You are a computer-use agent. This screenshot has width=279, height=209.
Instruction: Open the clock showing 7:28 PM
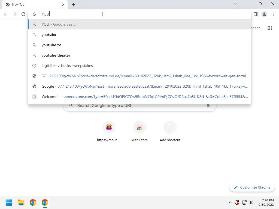pos(265,202)
